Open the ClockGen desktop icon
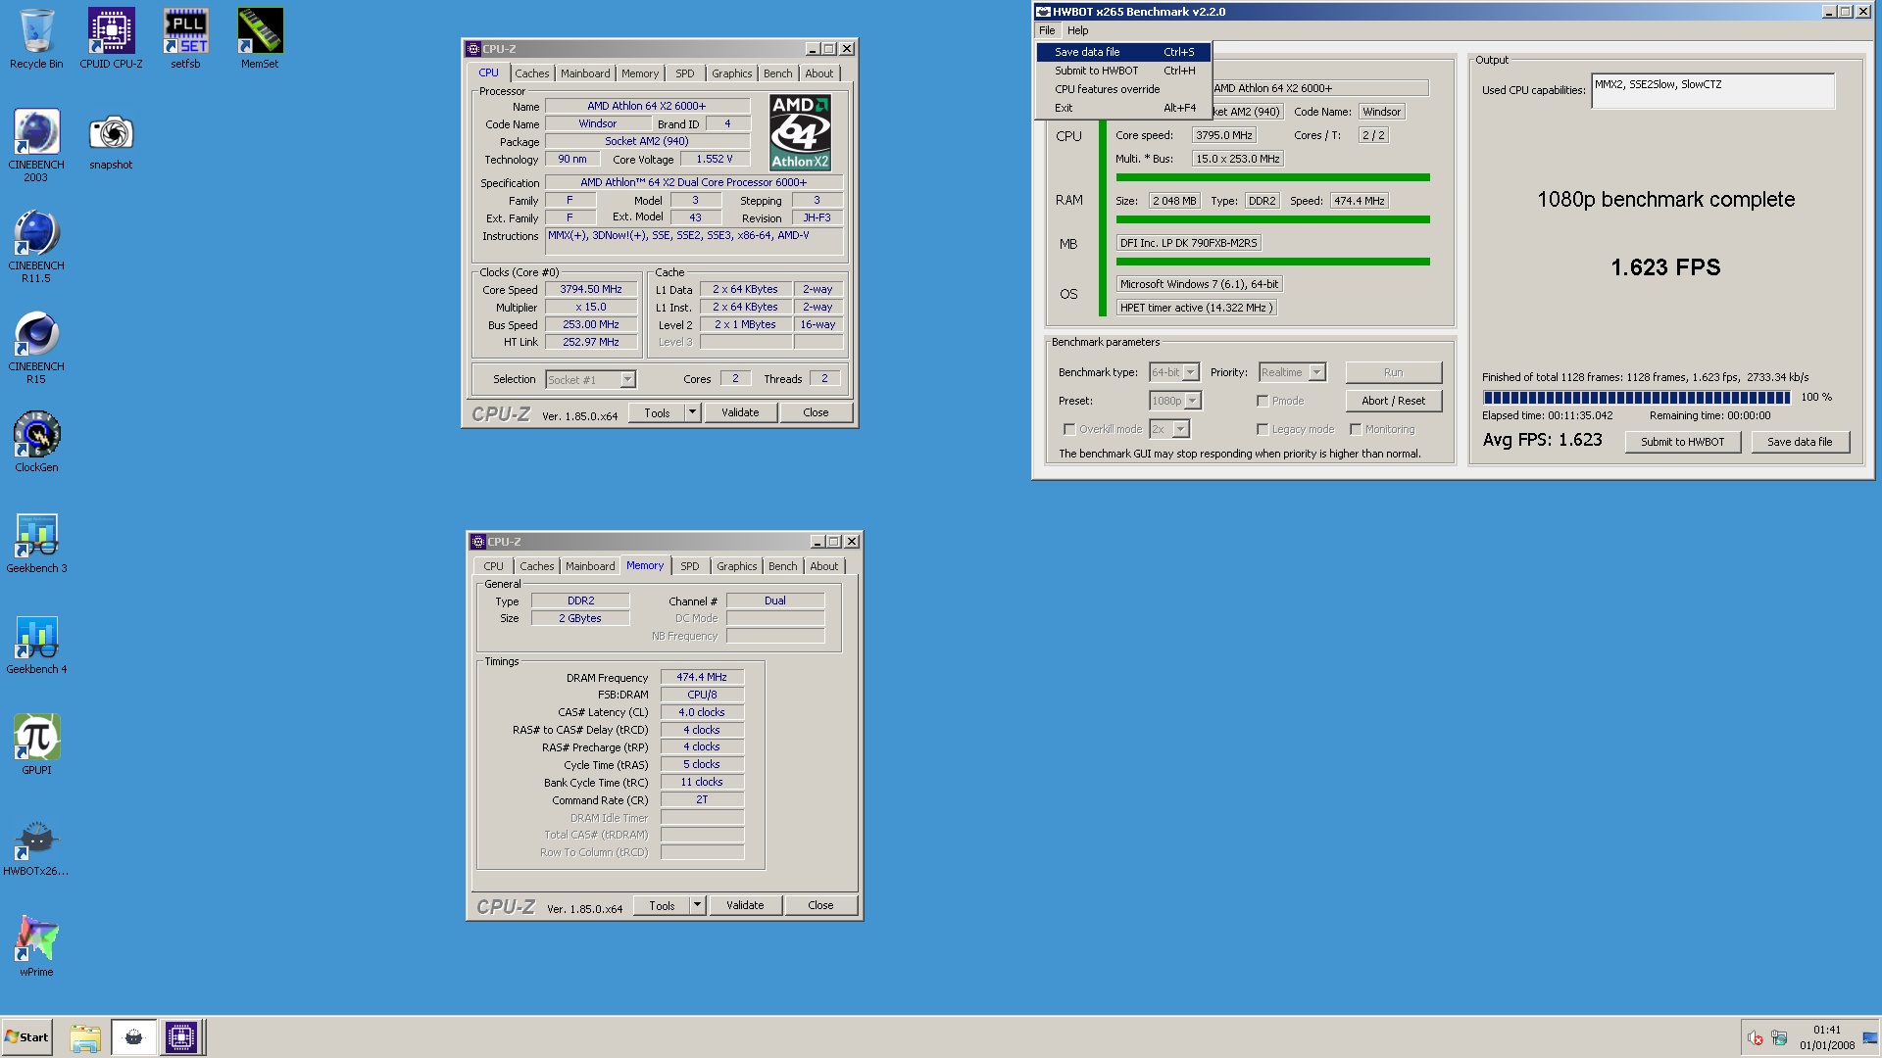Image resolution: width=1882 pixels, height=1058 pixels. point(36,442)
